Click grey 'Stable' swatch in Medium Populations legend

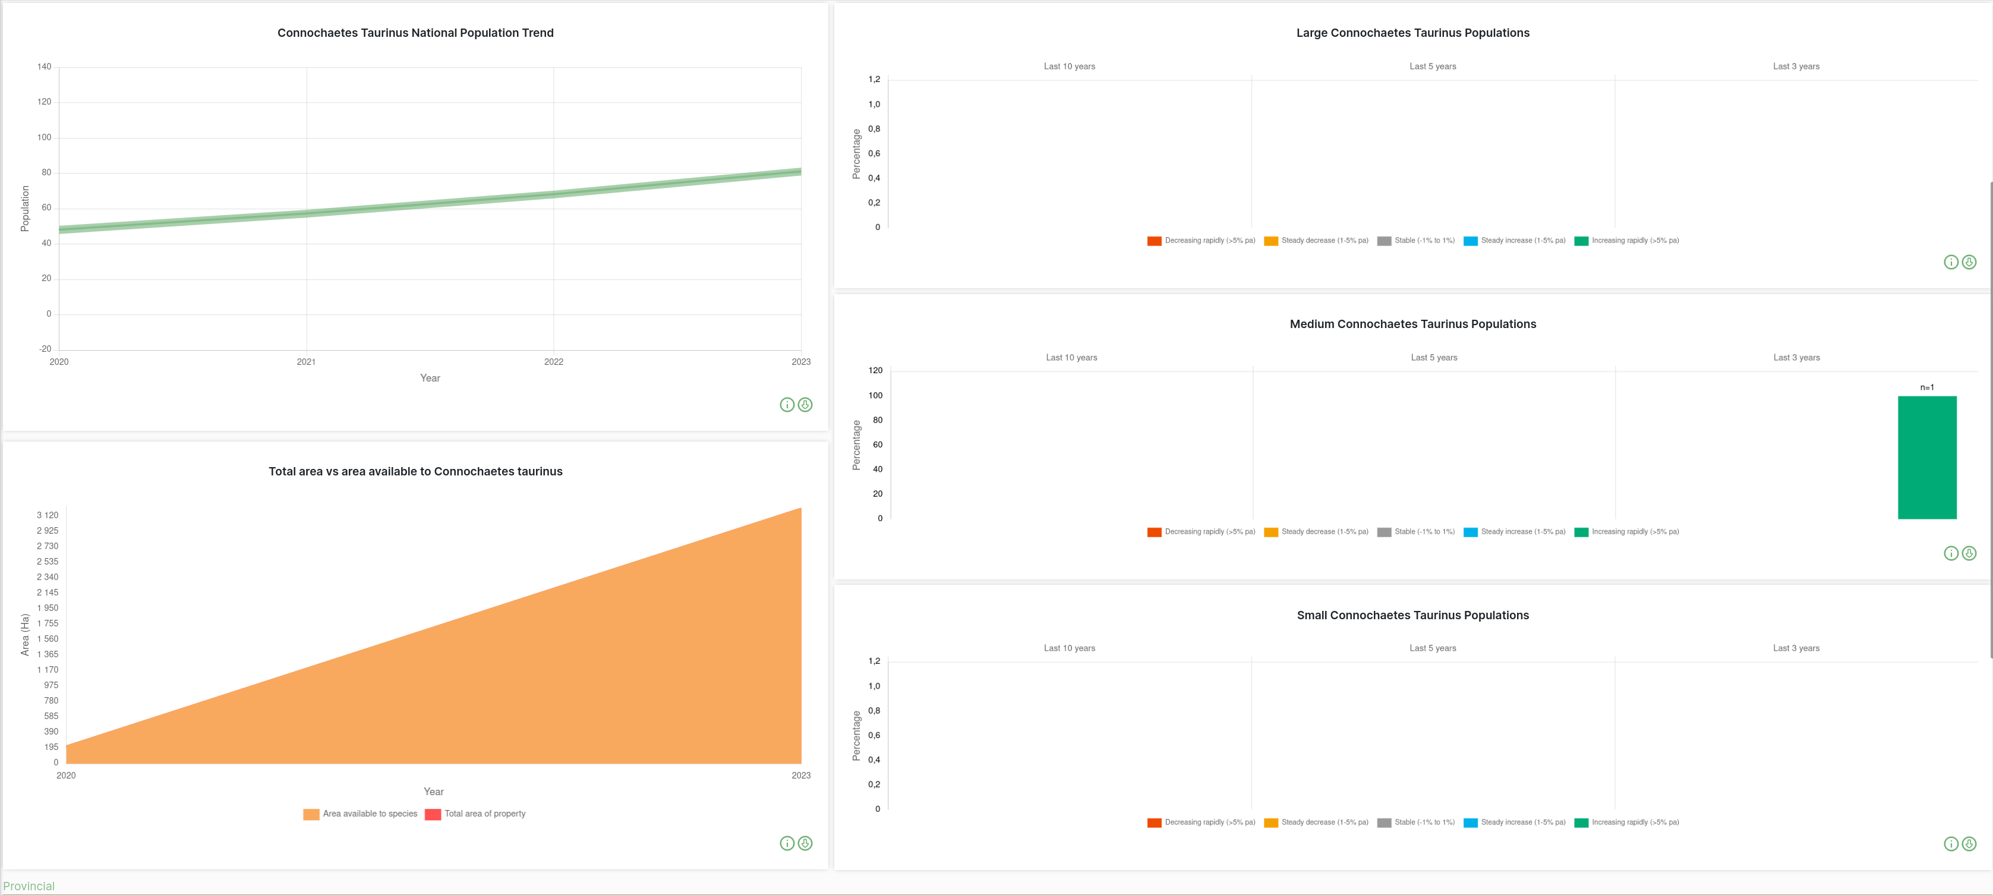(x=1384, y=532)
